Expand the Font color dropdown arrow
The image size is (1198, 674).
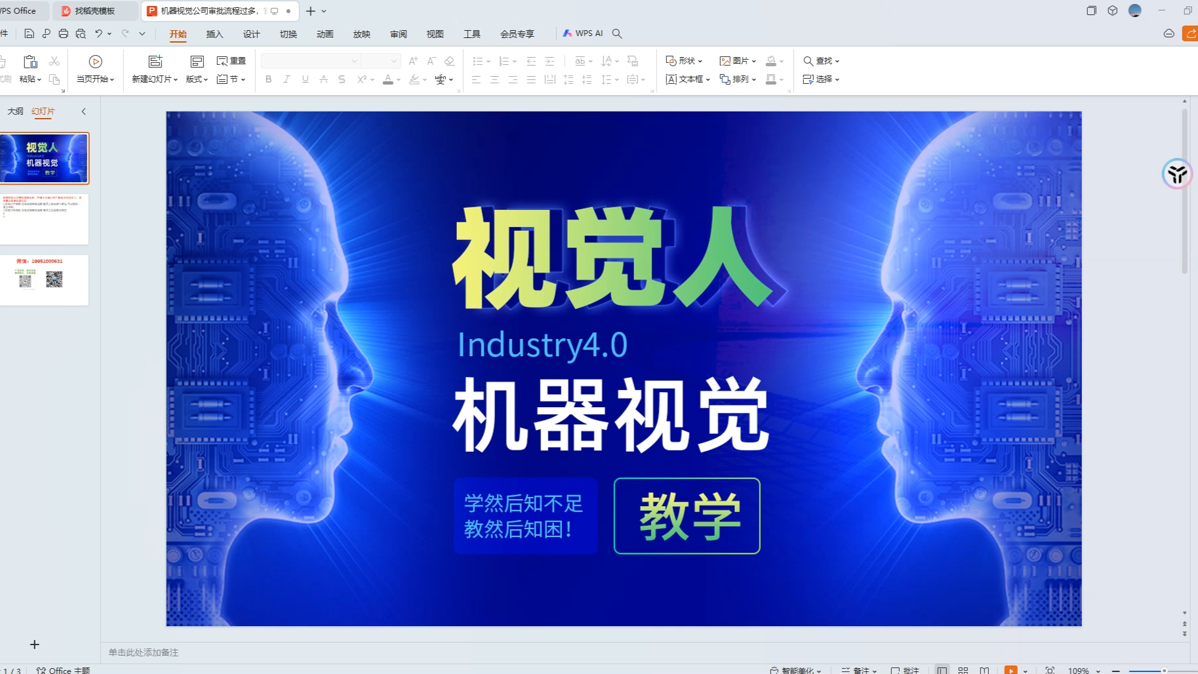click(x=399, y=80)
